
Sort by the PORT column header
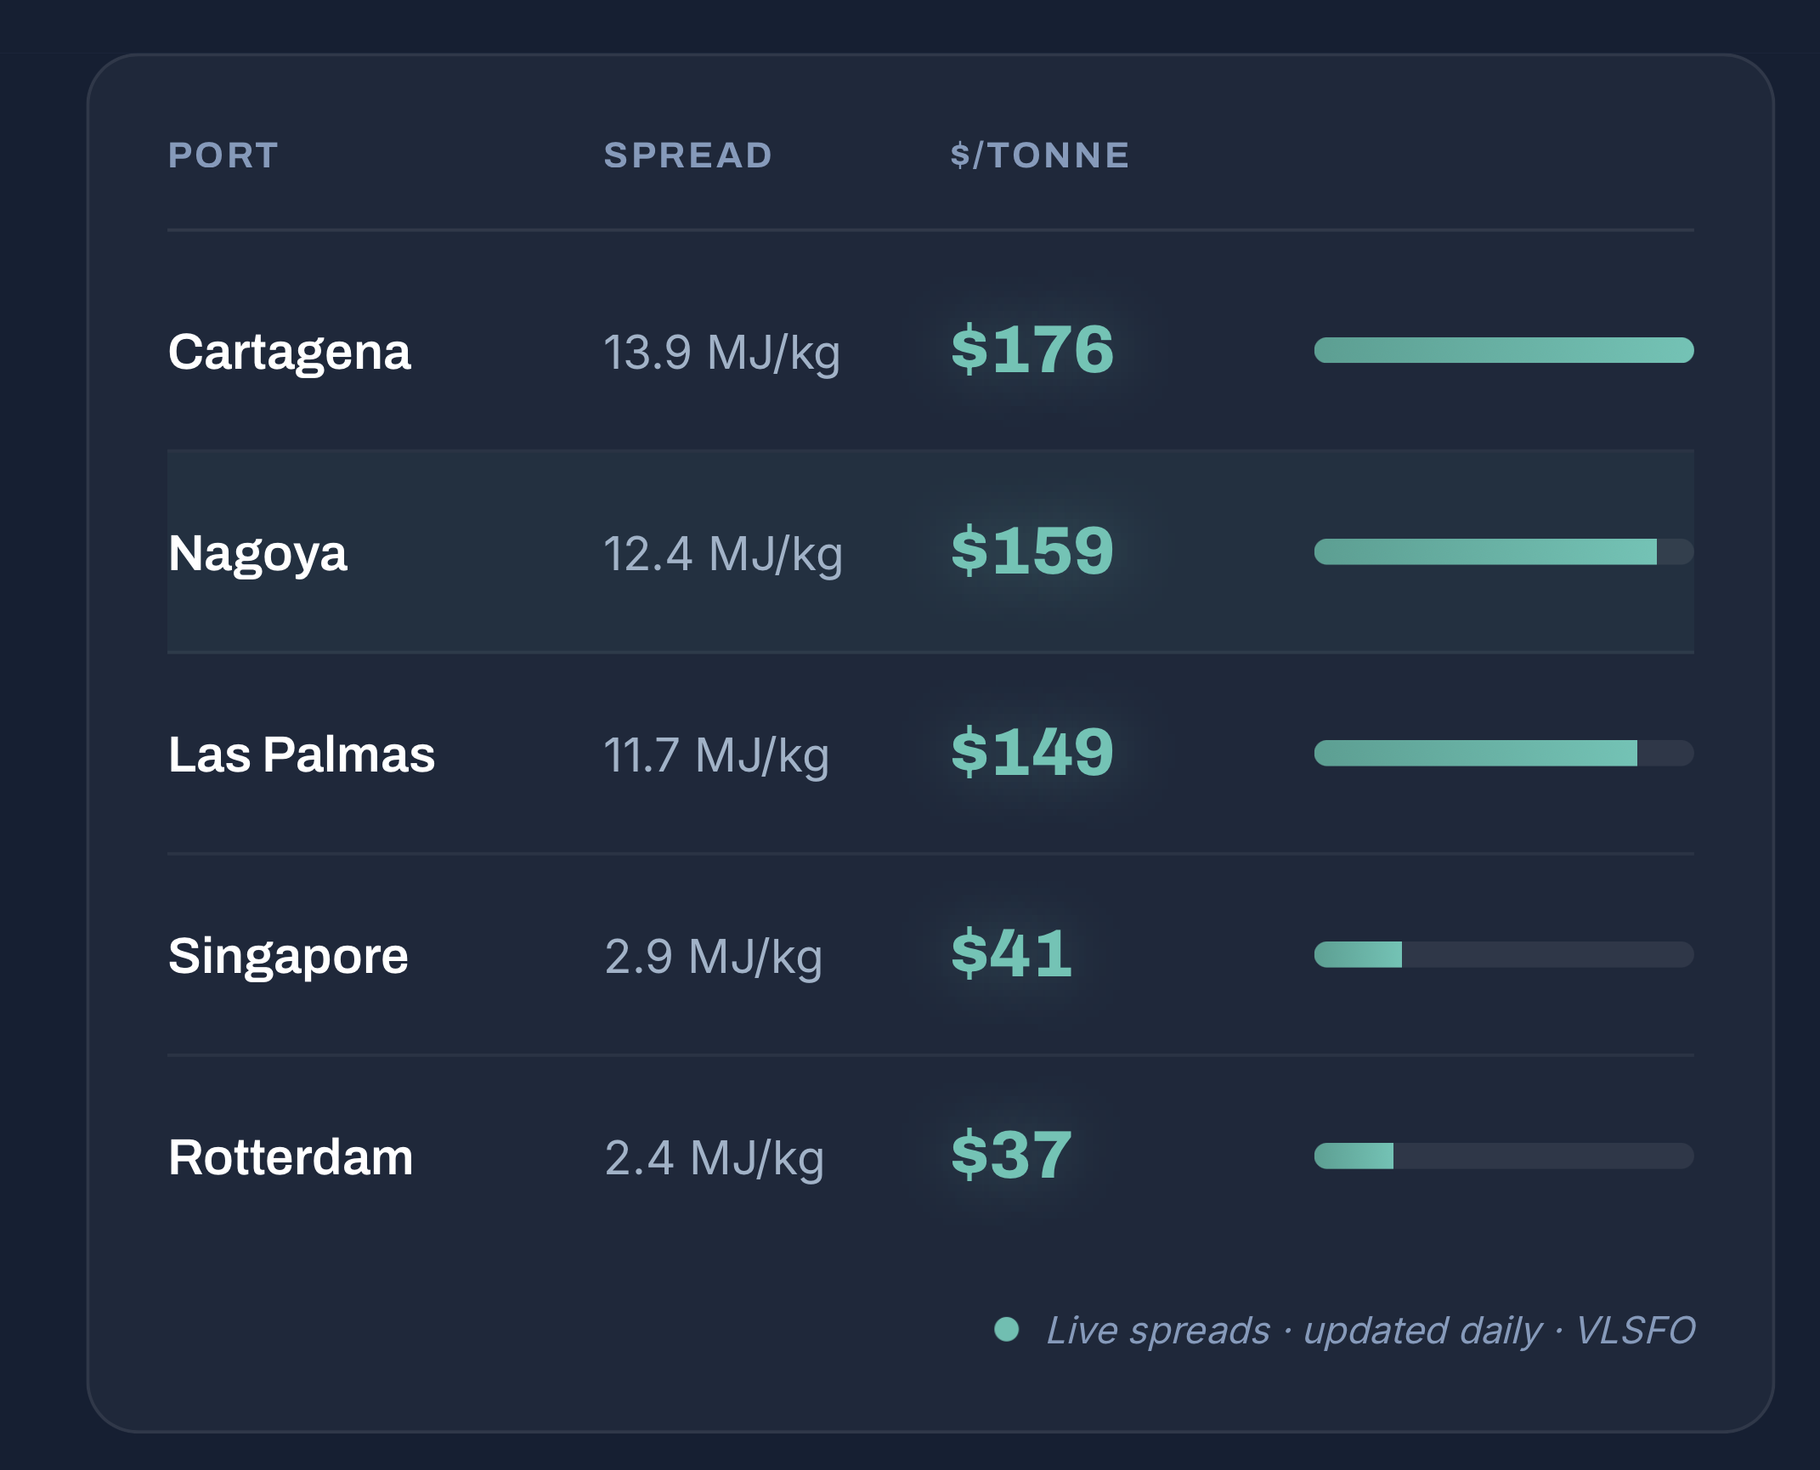point(223,155)
